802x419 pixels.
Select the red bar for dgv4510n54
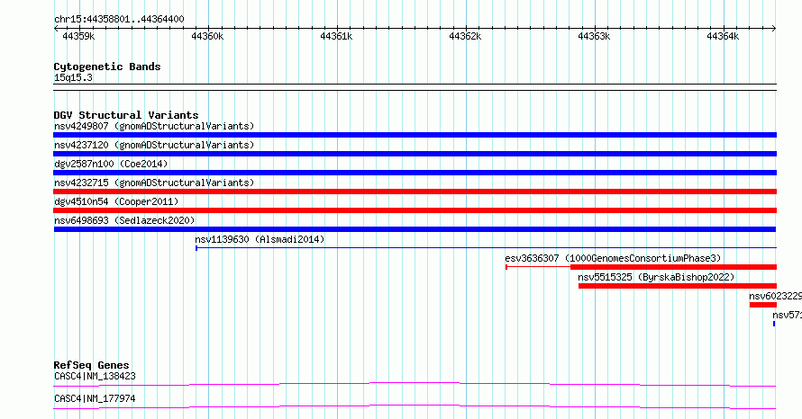(x=415, y=210)
